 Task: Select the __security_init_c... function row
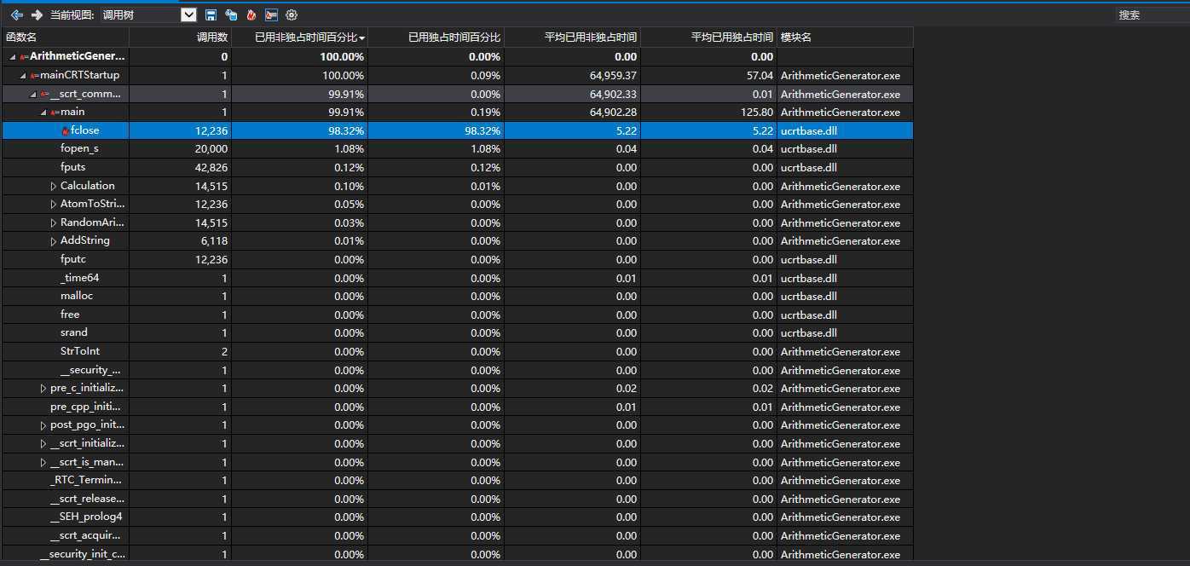457,554
